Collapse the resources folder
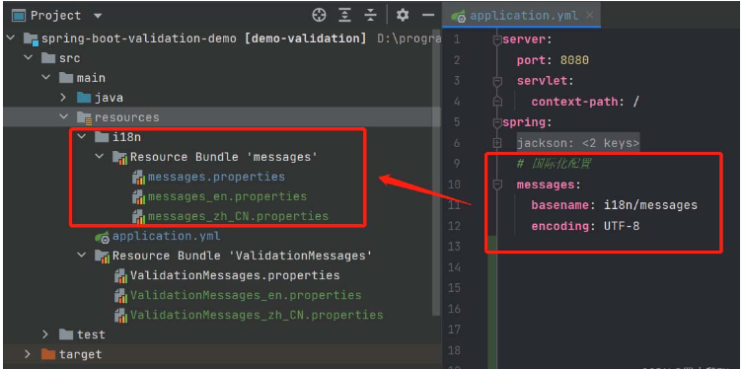Screen dimensions: 744x369 point(63,117)
